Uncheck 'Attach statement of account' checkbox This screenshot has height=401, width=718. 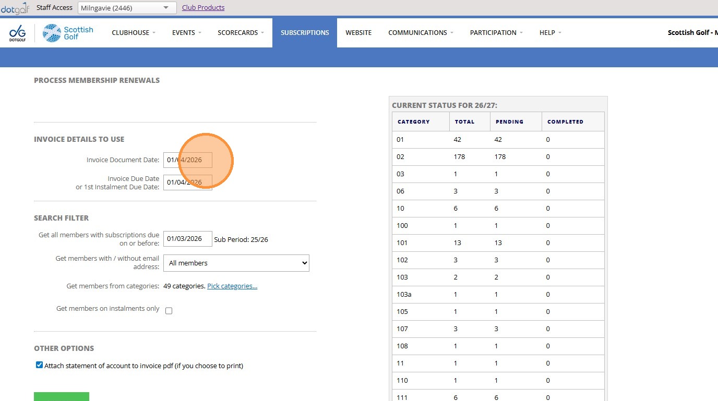[x=39, y=365]
